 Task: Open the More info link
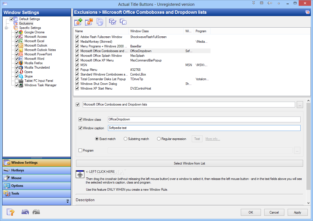point(213,139)
